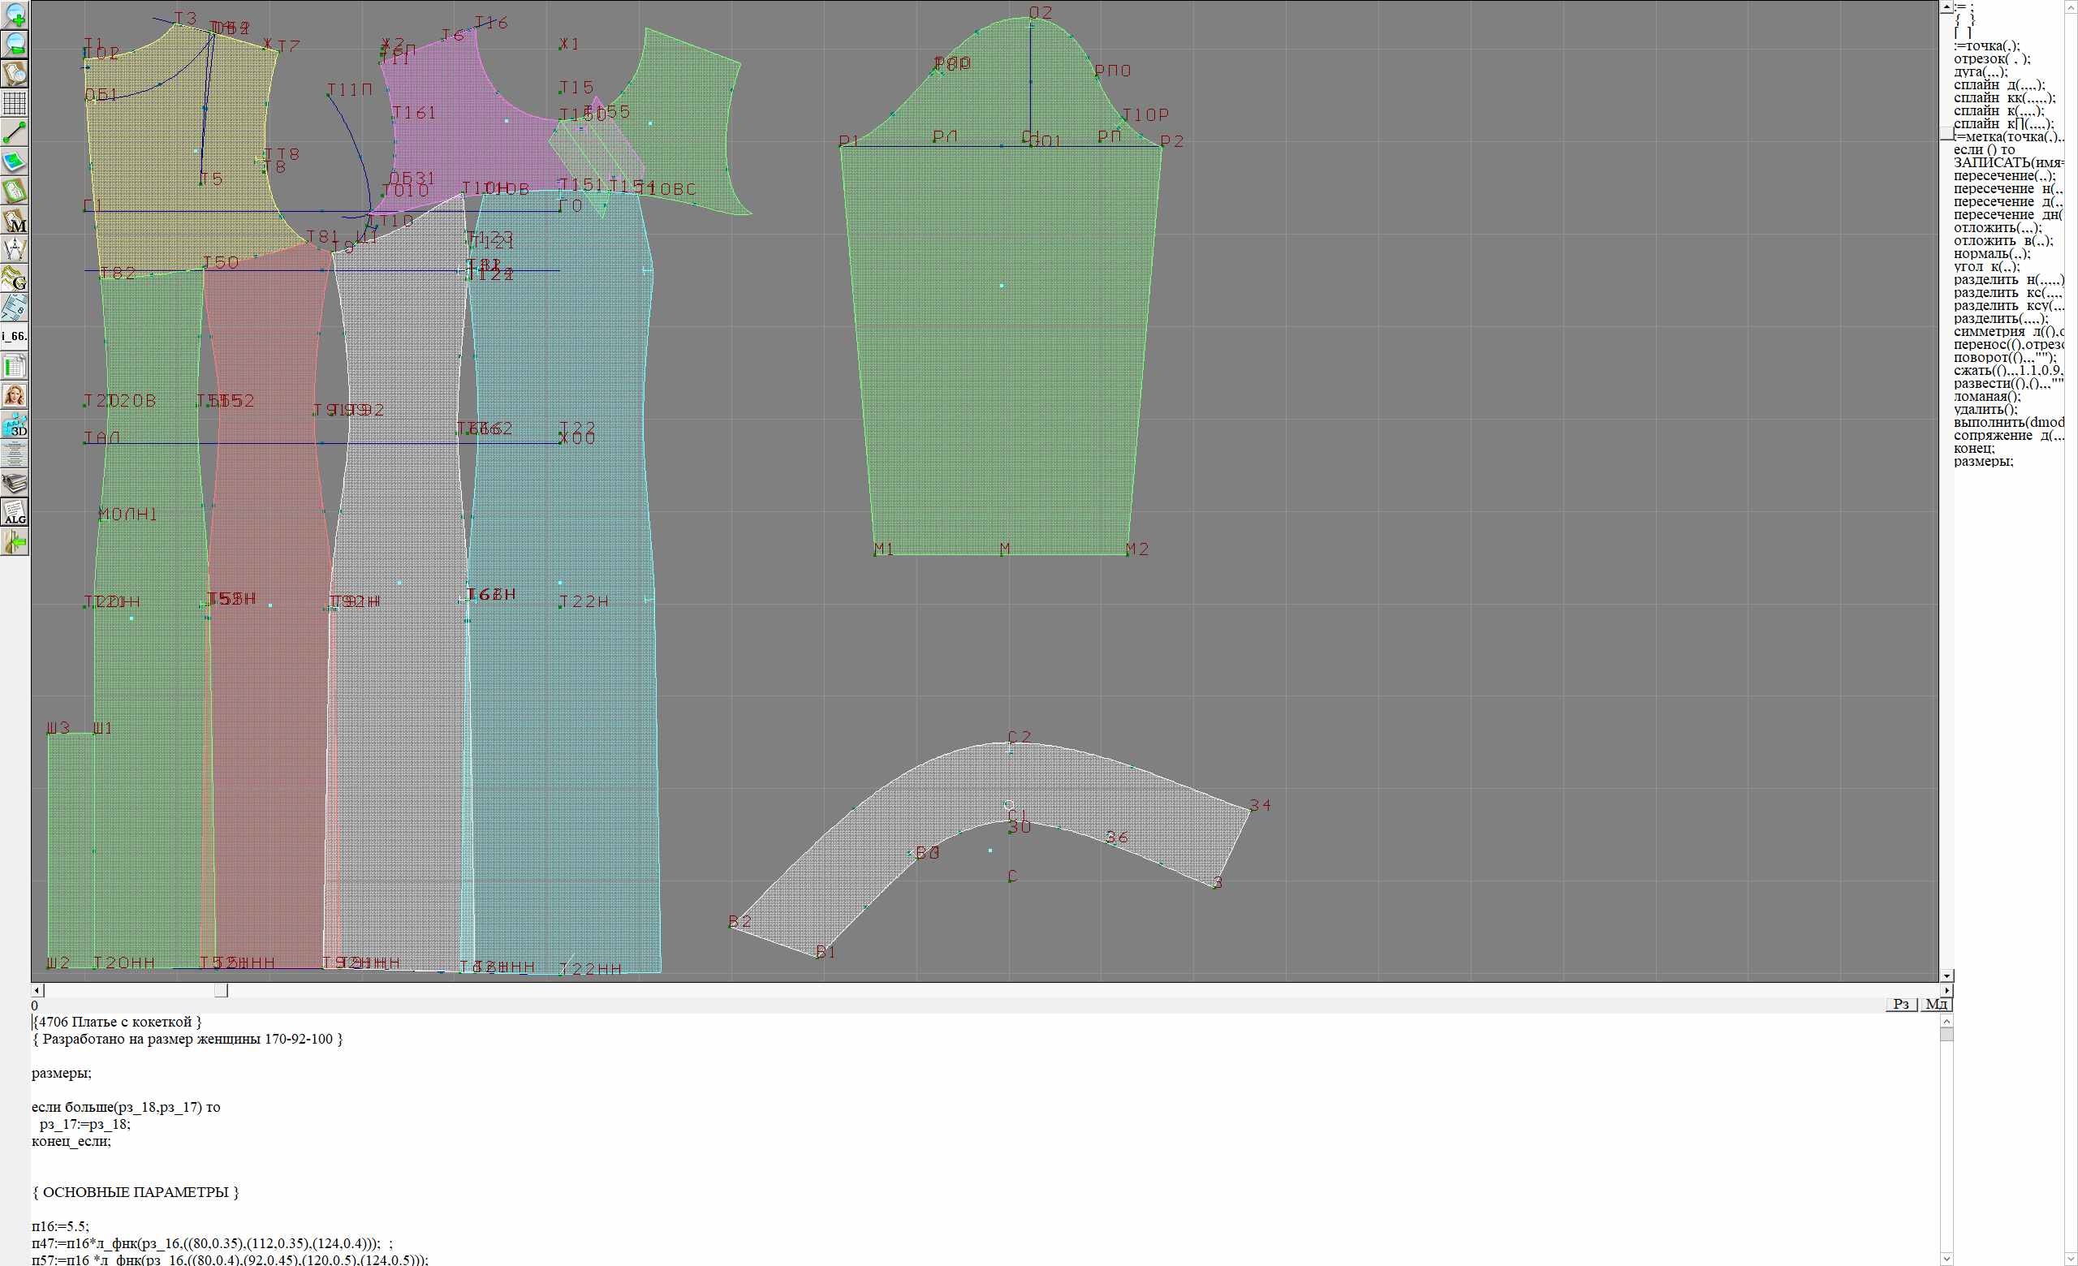Screen dimensions: 2078x1266
Task: Click the pattern icon marked G
Action: point(15,278)
